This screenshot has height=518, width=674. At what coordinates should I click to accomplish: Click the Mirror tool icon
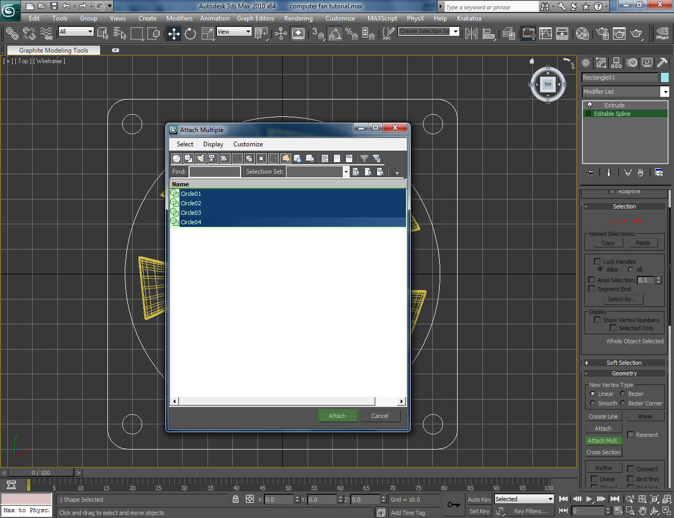tap(472, 34)
